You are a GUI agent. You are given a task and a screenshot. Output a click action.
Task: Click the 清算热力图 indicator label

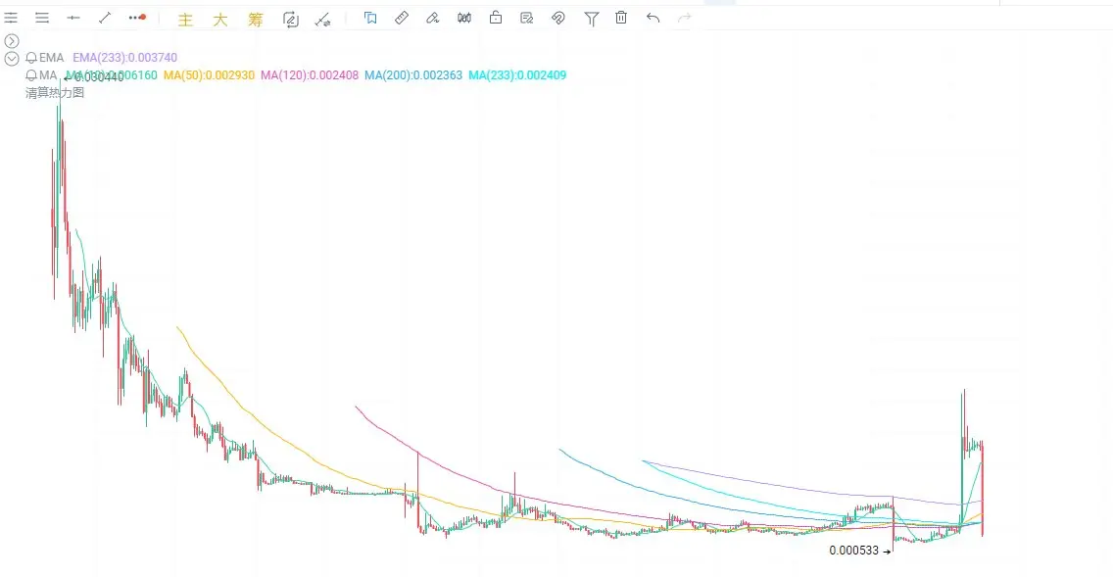(55, 93)
